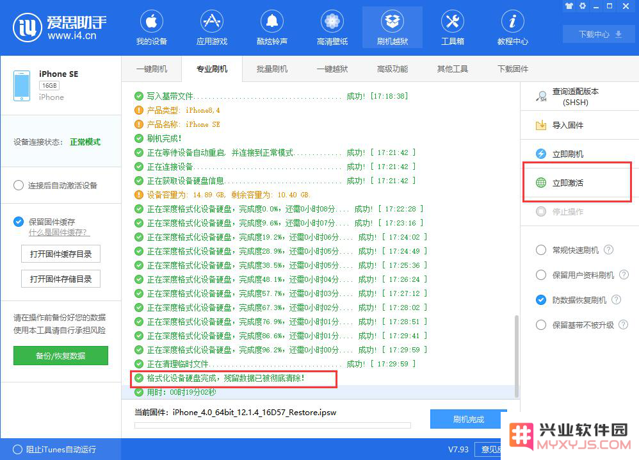The height and width of the screenshot is (460, 639).
Task: Toggle 阻止iTunes自动运行 option
Action: (17, 449)
